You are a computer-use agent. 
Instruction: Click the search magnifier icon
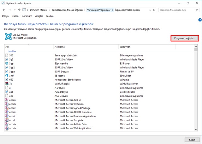[x=196, y=10]
